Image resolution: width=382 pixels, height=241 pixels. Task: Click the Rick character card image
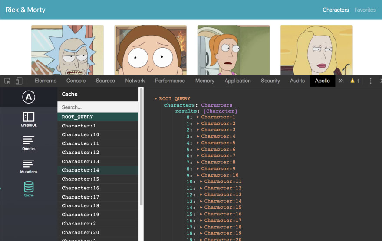point(67,50)
